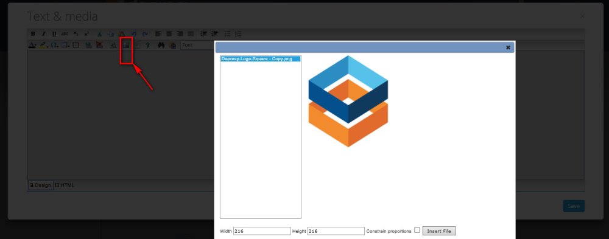Click the undo arrow icon
This screenshot has height=239, width=609.
tap(134, 34)
